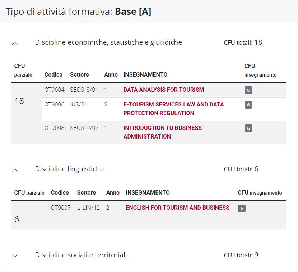298x272 pixels.
Task: Click the INSEGNAMENTO header in first table
Action: [x=145, y=74]
